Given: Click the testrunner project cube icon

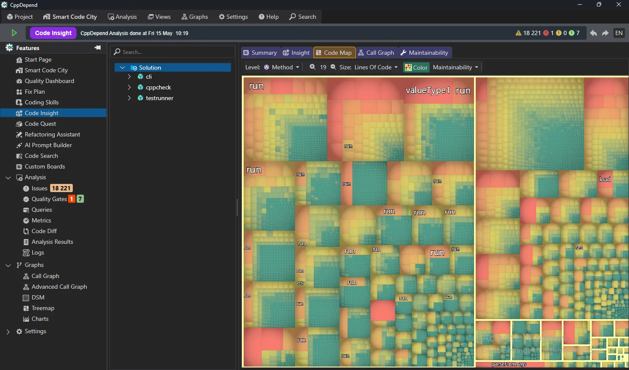Looking at the screenshot, I should point(140,98).
